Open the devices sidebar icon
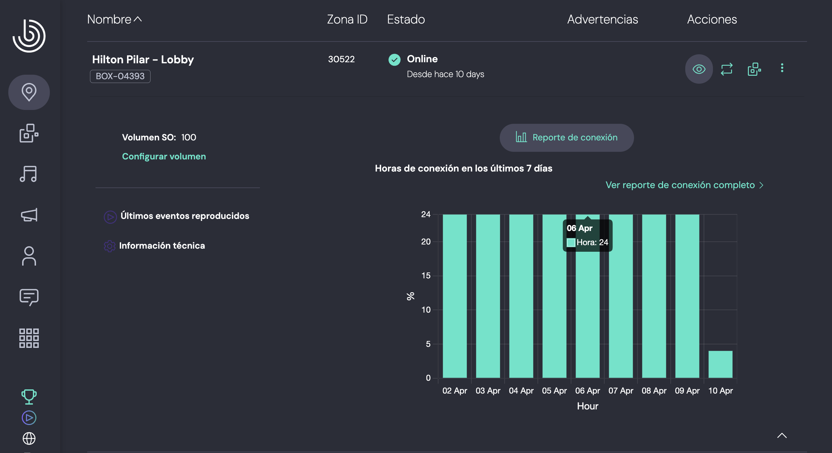 tap(29, 133)
